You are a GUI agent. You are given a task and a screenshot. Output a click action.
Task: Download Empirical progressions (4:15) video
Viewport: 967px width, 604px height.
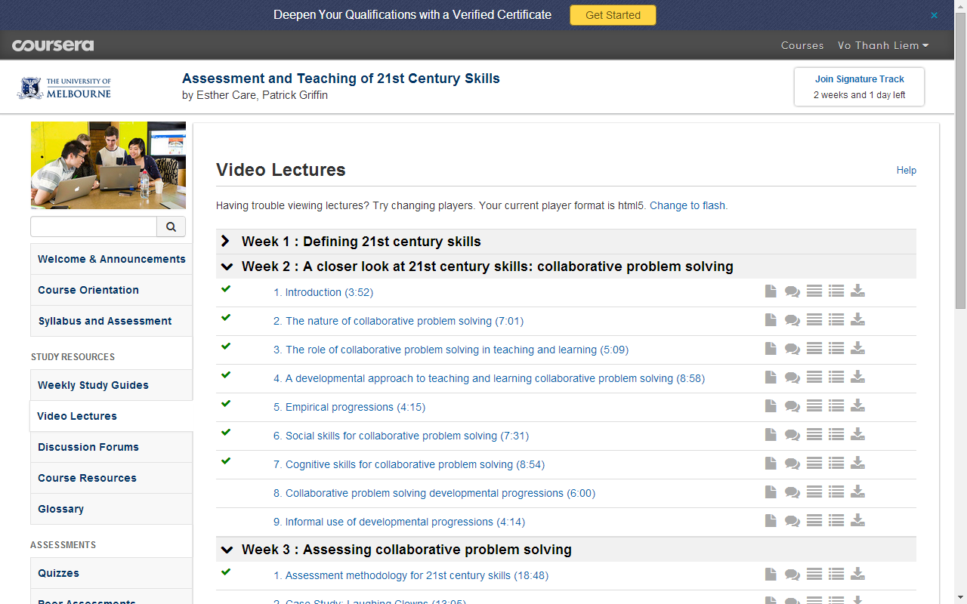[x=857, y=406]
